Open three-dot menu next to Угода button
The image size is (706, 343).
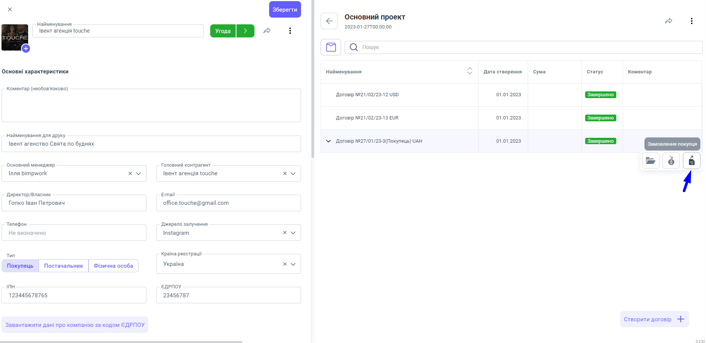[290, 31]
